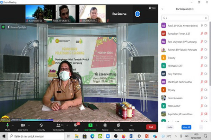
Task: Unmute Mardhiyah Rachim Adhar microphone
Action: coord(202,82)
